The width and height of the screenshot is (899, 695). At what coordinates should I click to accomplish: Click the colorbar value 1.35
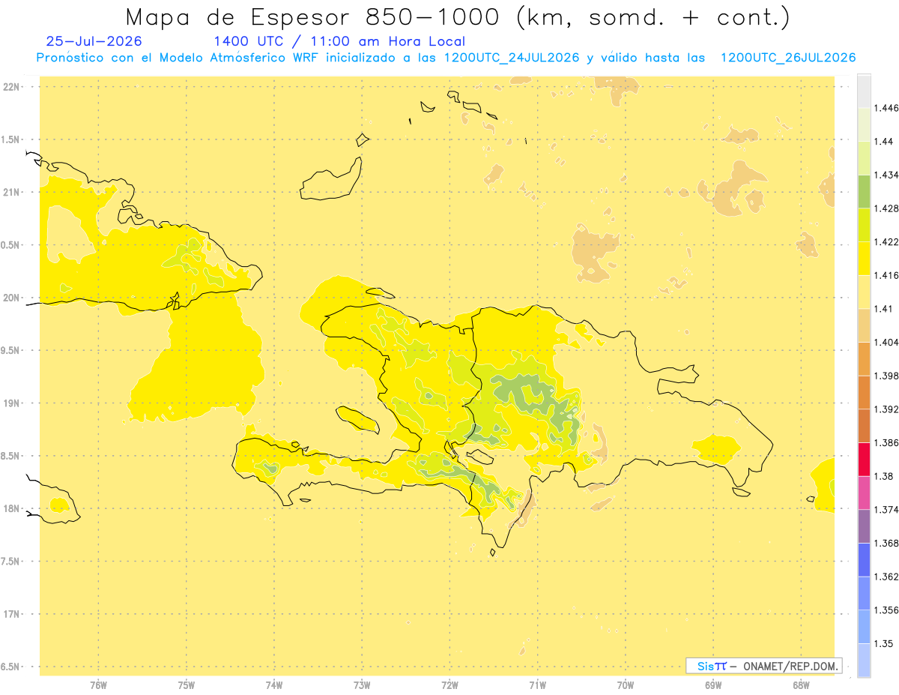(x=883, y=643)
